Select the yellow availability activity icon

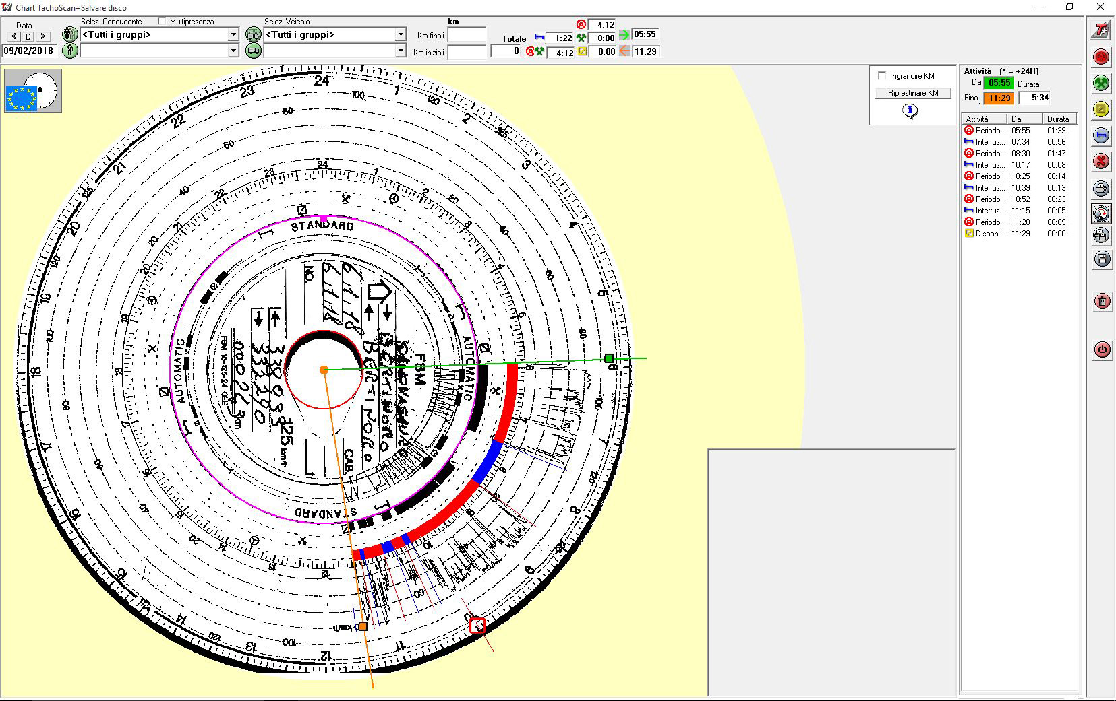click(x=1101, y=108)
